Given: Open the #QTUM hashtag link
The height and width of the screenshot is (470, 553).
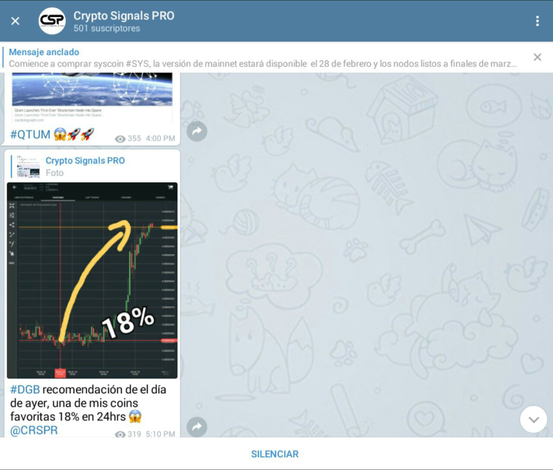Looking at the screenshot, I should 30,134.
